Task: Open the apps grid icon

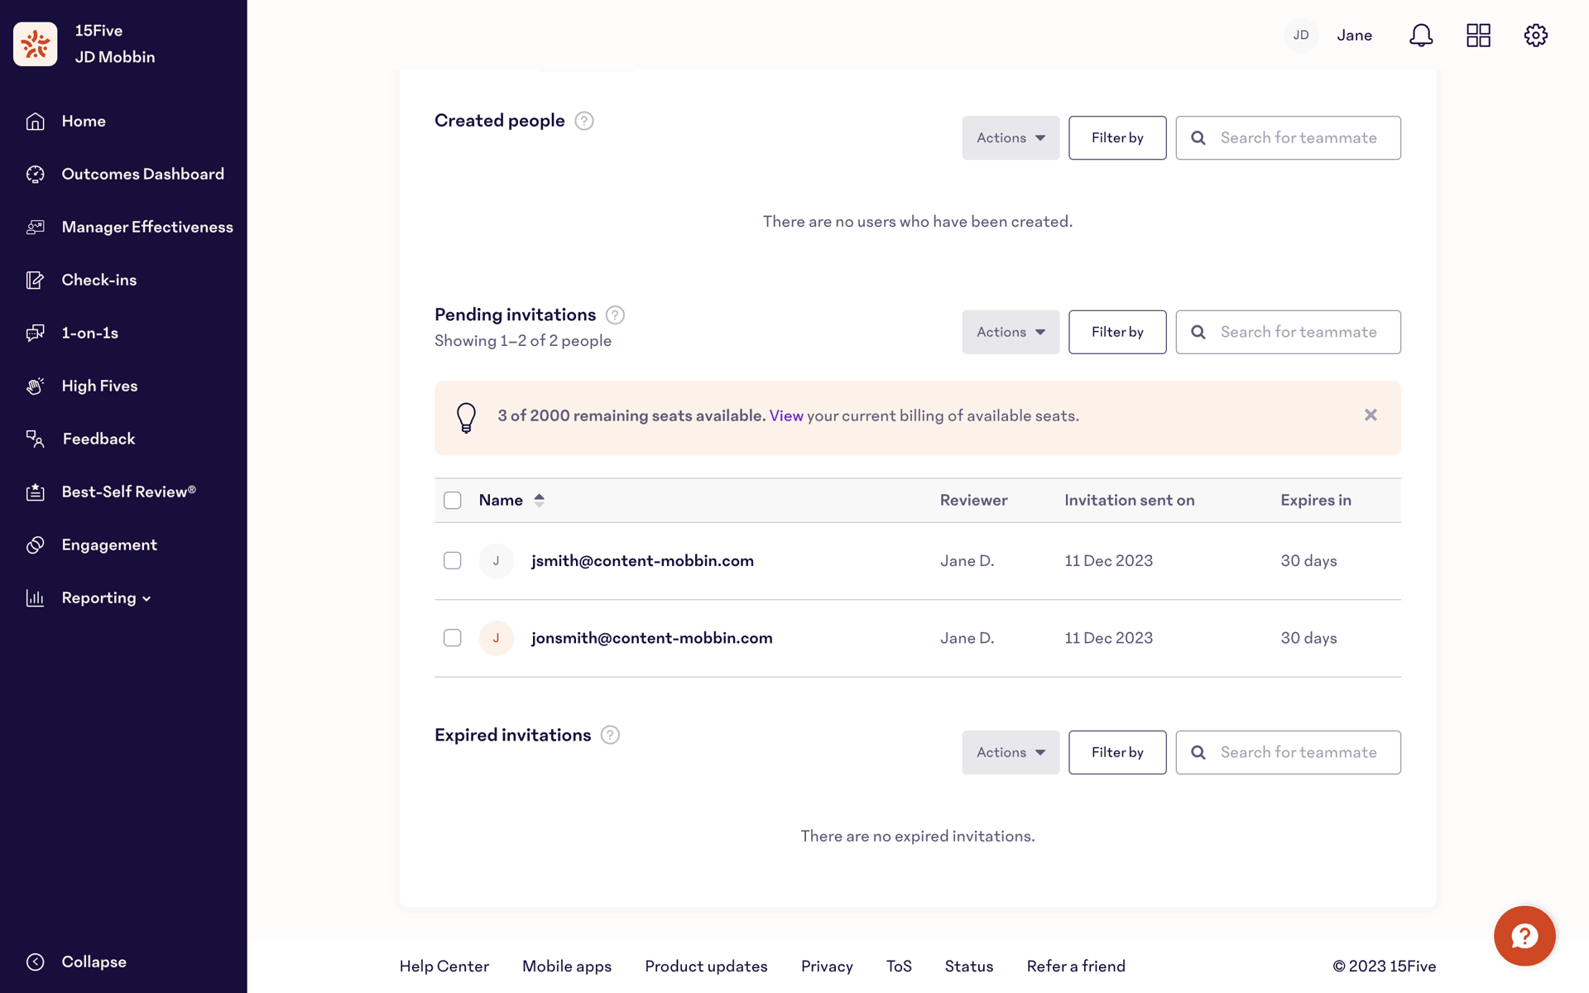Action: [1478, 36]
